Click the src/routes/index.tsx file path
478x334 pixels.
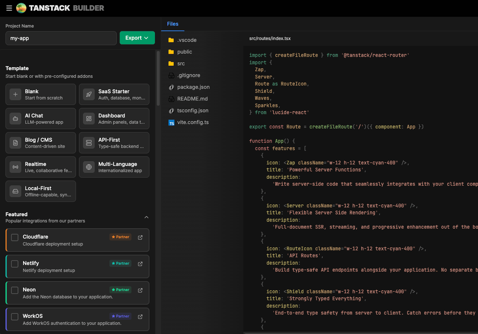(x=270, y=39)
